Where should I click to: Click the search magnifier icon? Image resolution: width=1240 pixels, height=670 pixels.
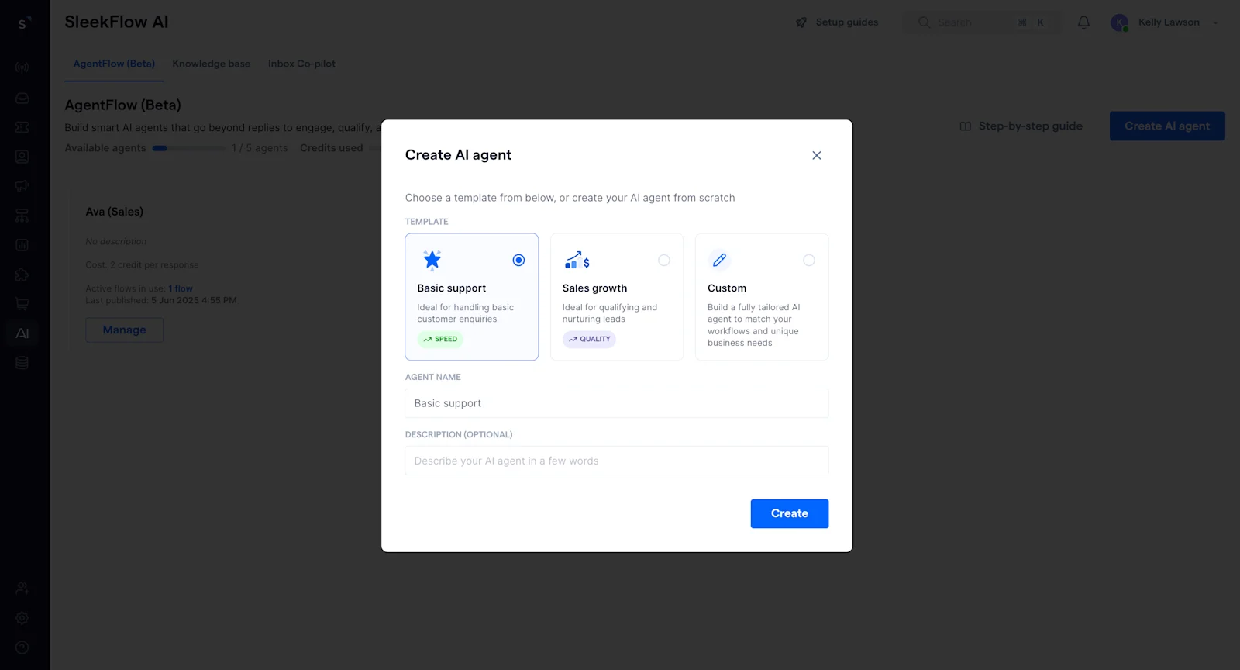pyautogui.click(x=924, y=22)
